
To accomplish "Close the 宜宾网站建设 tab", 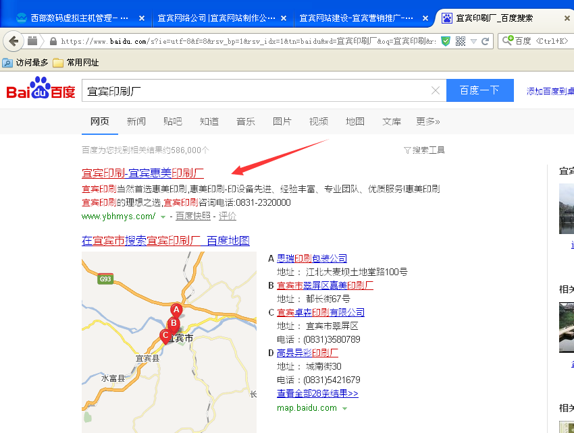I will click(425, 18).
